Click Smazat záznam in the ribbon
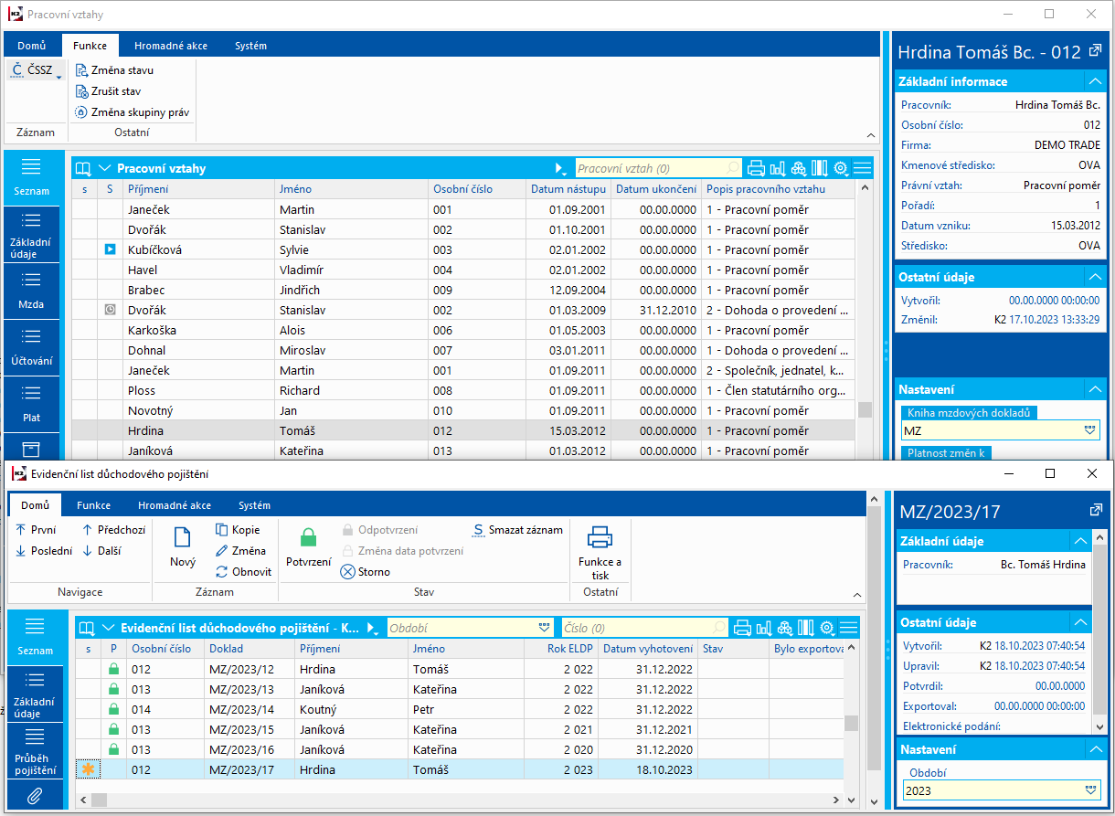1115x816 pixels. tap(517, 530)
